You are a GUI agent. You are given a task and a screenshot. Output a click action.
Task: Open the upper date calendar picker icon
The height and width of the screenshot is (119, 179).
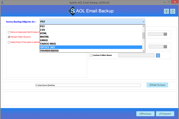click(165, 34)
